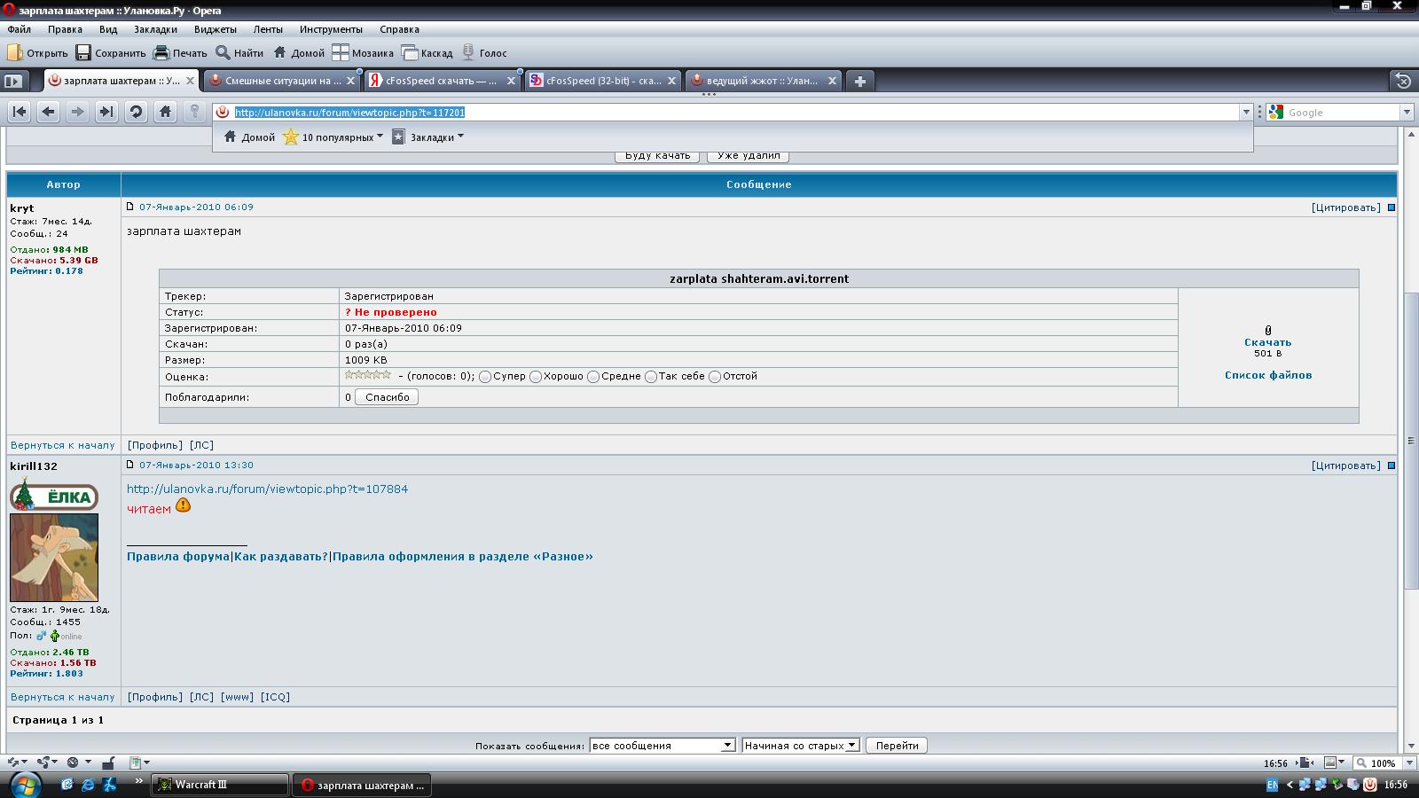The image size is (1419, 798).
Task: Open the closed tabs trash icon
Action: 1402,81
